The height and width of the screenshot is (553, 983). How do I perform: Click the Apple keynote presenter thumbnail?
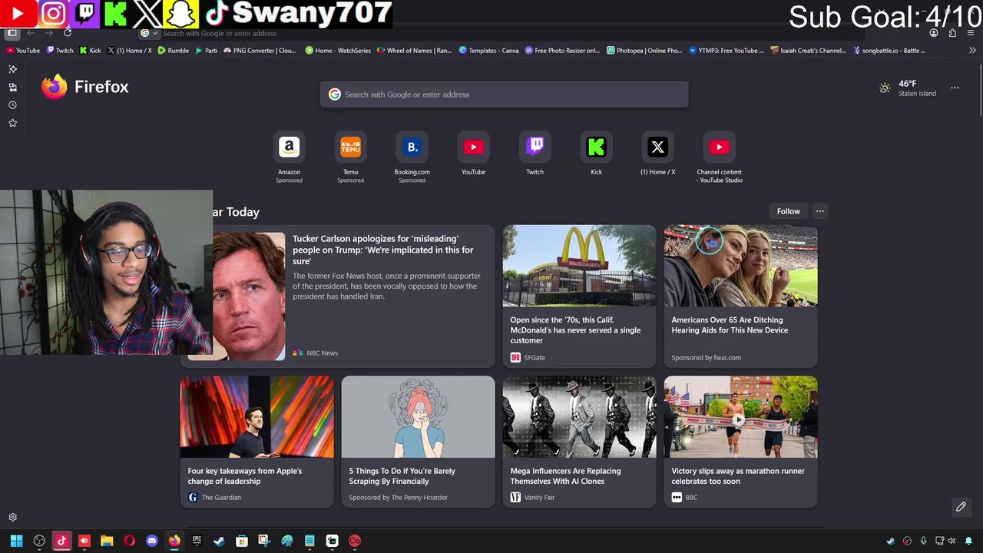[x=257, y=417]
